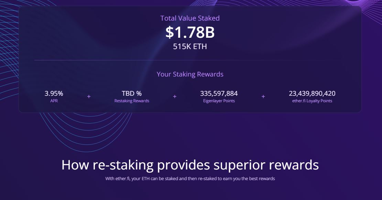Viewport: 382px width, 200px height.
Task: Click the TBD % value
Action: point(132,93)
